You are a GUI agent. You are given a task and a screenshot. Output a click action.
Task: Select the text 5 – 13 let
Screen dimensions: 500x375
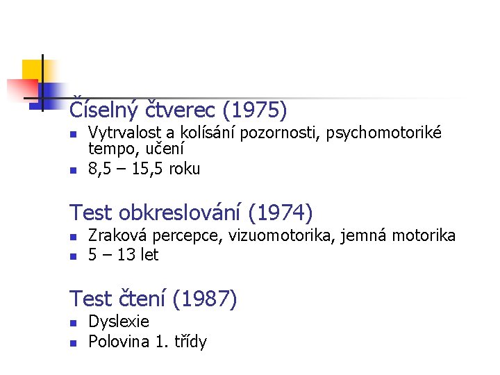(x=124, y=255)
